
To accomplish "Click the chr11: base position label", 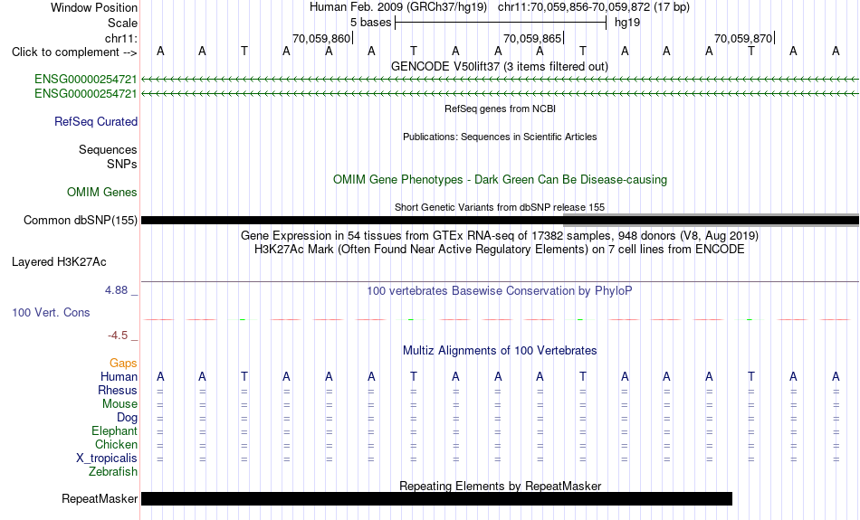I will coord(121,38).
